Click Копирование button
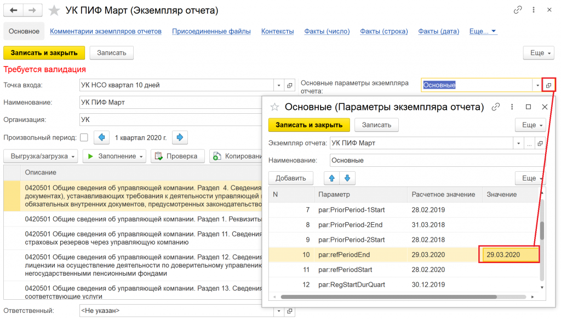Screen dimensions: 561x320 click(x=237, y=156)
